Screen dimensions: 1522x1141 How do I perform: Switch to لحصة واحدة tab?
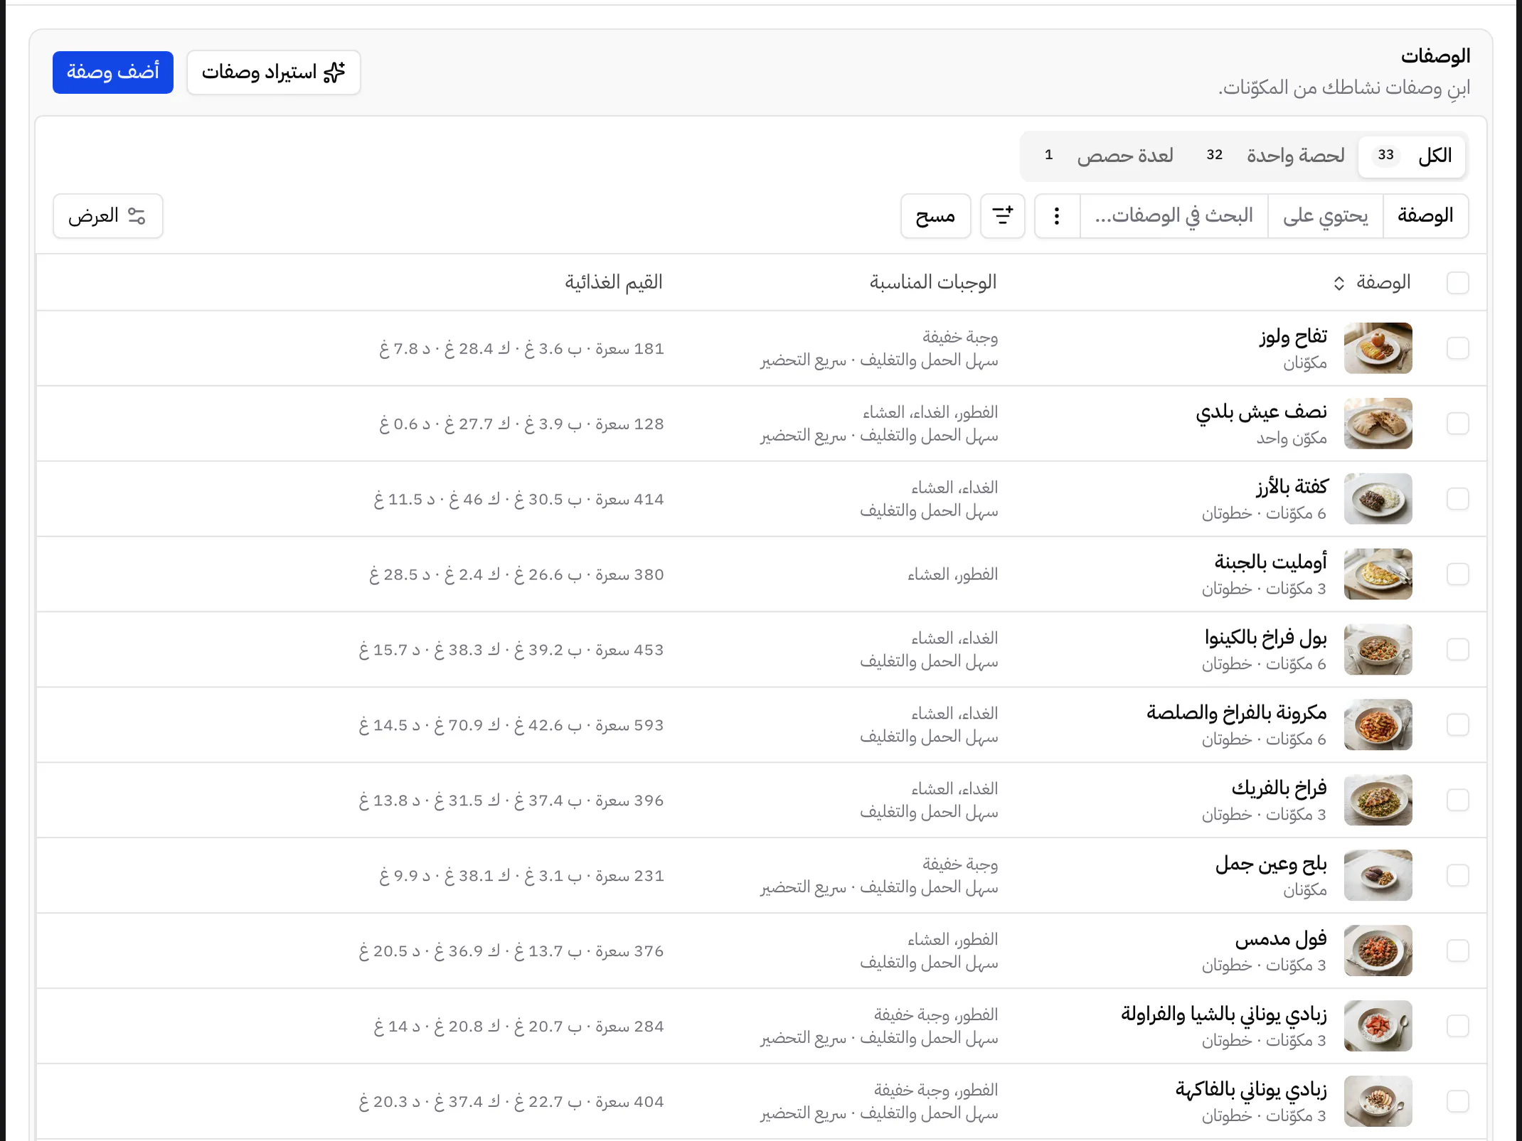(1274, 156)
